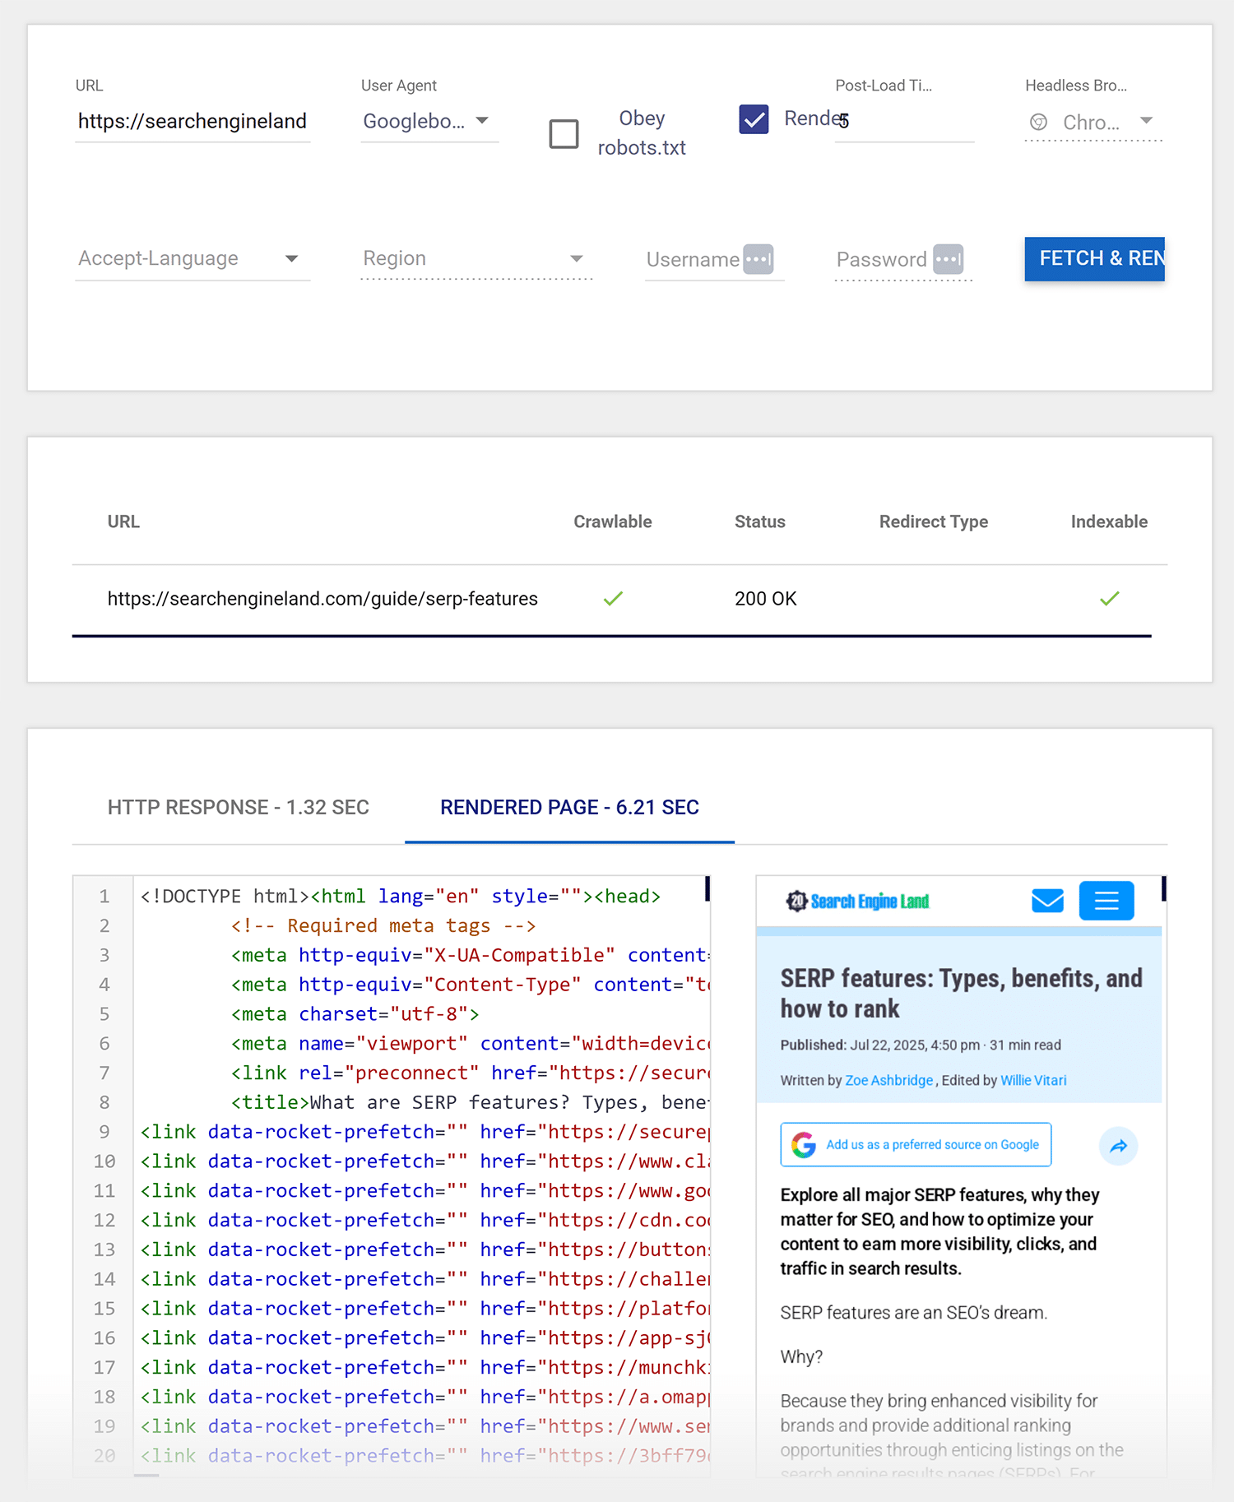Viewport: 1234px width, 1502px height.
Task: Enable the Obey robots.txt checkbox
Action: click(x=564, y=133)
